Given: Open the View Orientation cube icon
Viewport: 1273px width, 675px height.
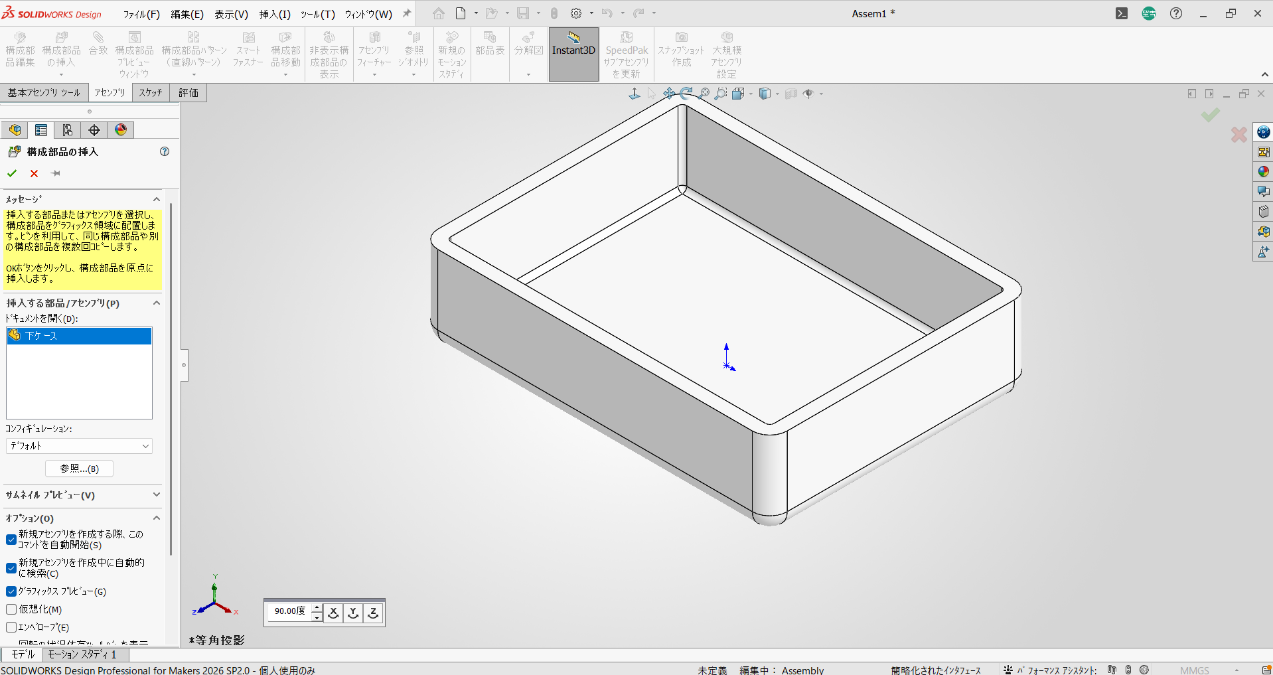Looking at the screenshot, I should (738, 94).
